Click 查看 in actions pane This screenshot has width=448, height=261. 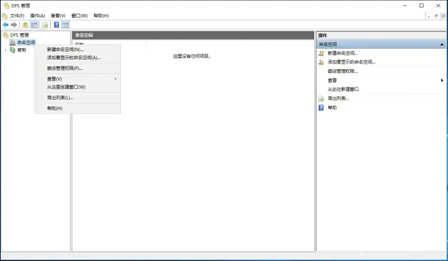point(332,80)
